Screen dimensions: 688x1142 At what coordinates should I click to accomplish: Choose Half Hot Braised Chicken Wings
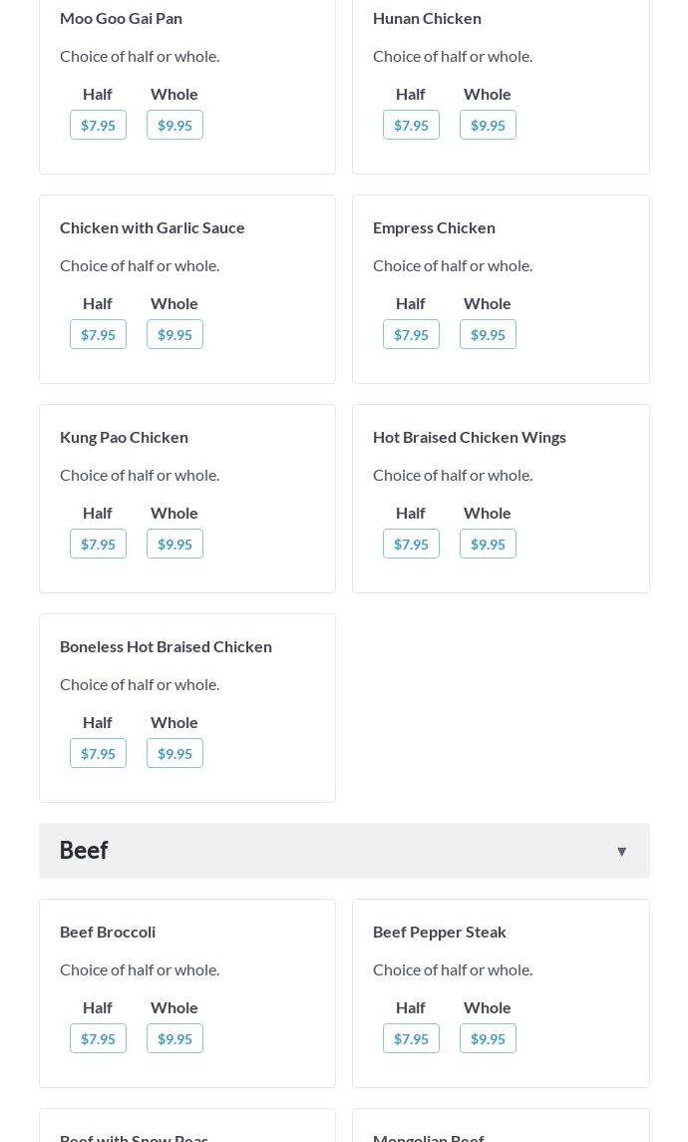pos(411,544)
